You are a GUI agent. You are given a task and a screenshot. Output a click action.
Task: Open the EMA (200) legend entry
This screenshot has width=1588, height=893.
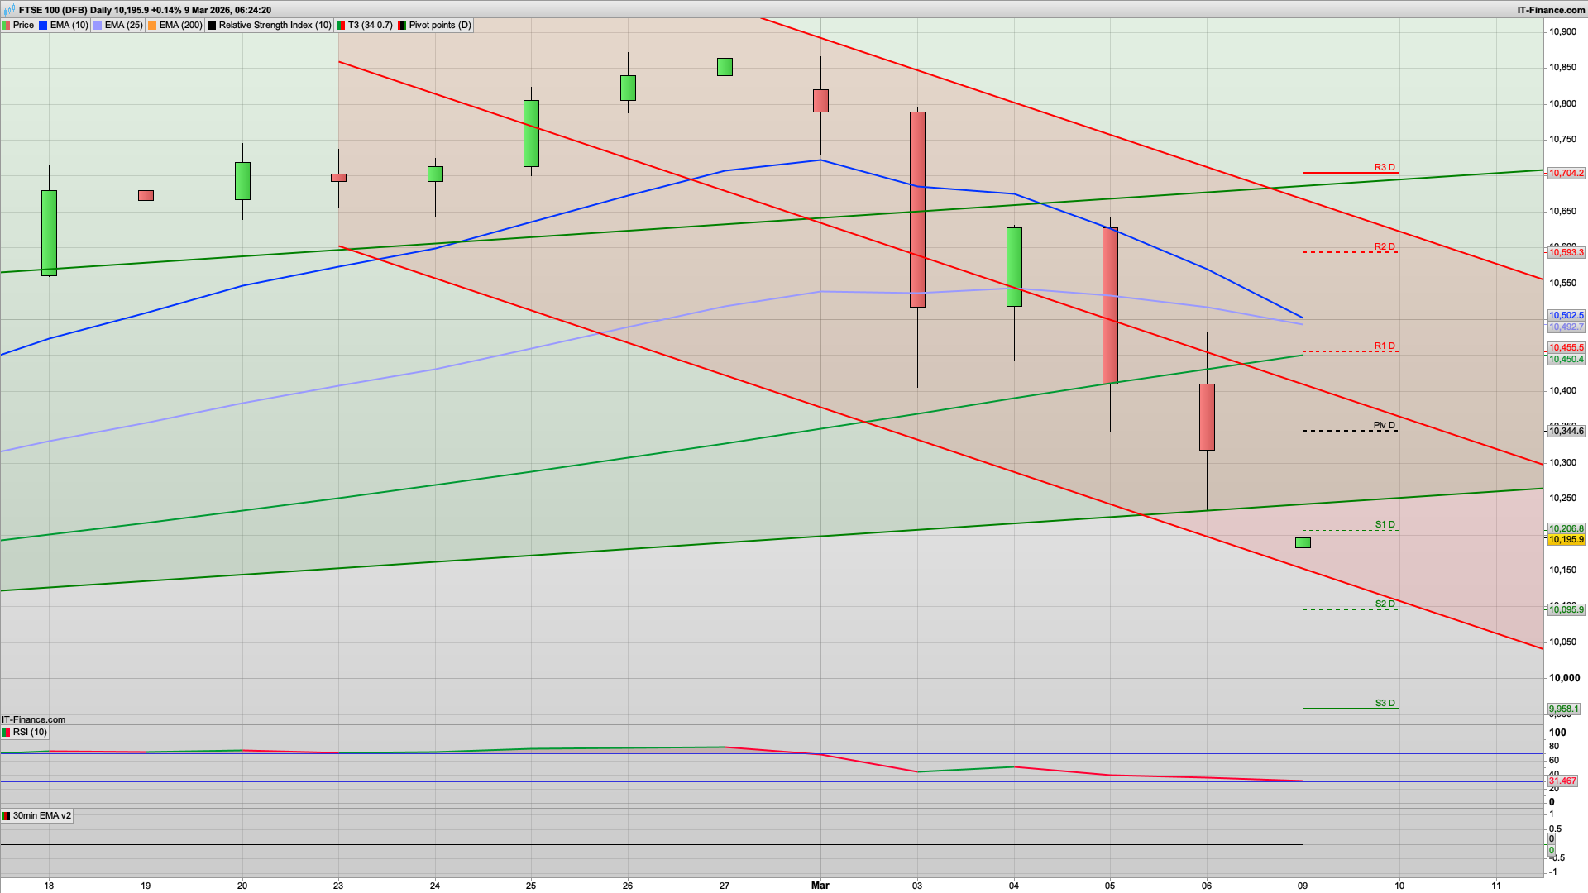click(175, 25)
